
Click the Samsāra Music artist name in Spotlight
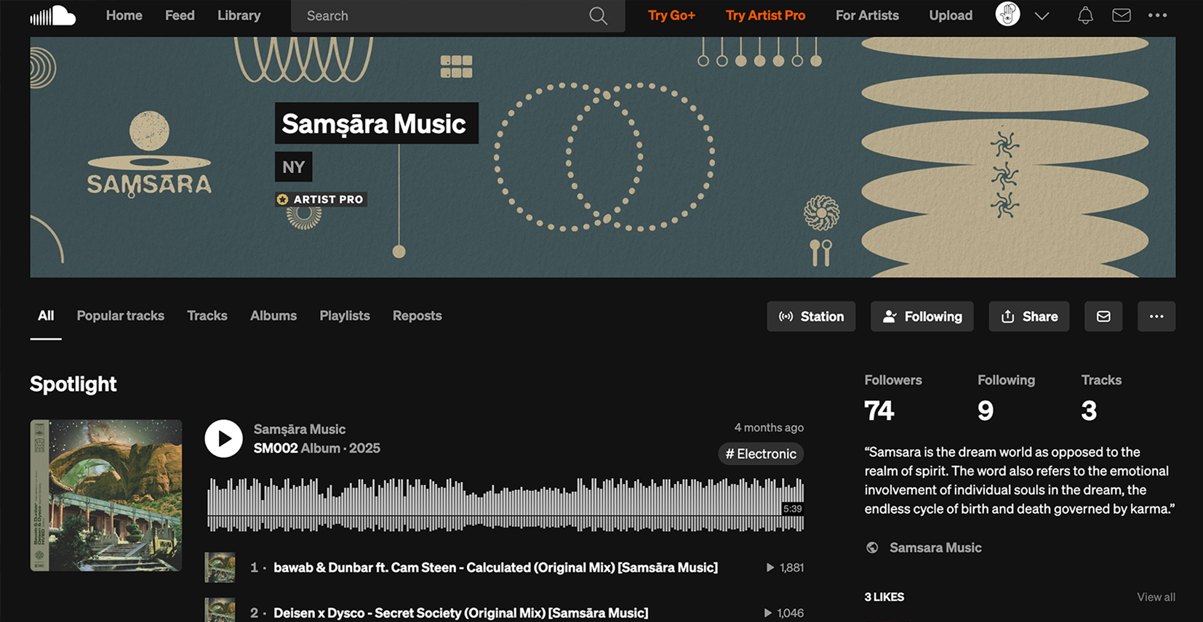[300, 429]
